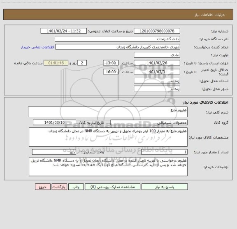Click the پاسخ به نیاز button

click(165, 187)
